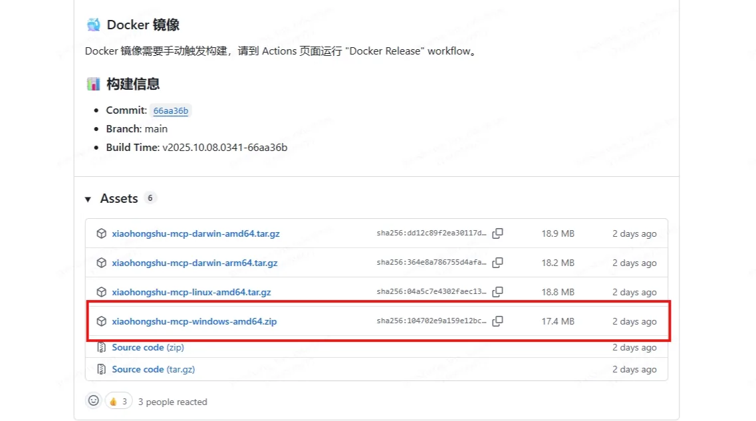Select hash text sha256:104702e9a159e12bc…
This screenshot has width=756, height=421.
click(x=432, y=321)
